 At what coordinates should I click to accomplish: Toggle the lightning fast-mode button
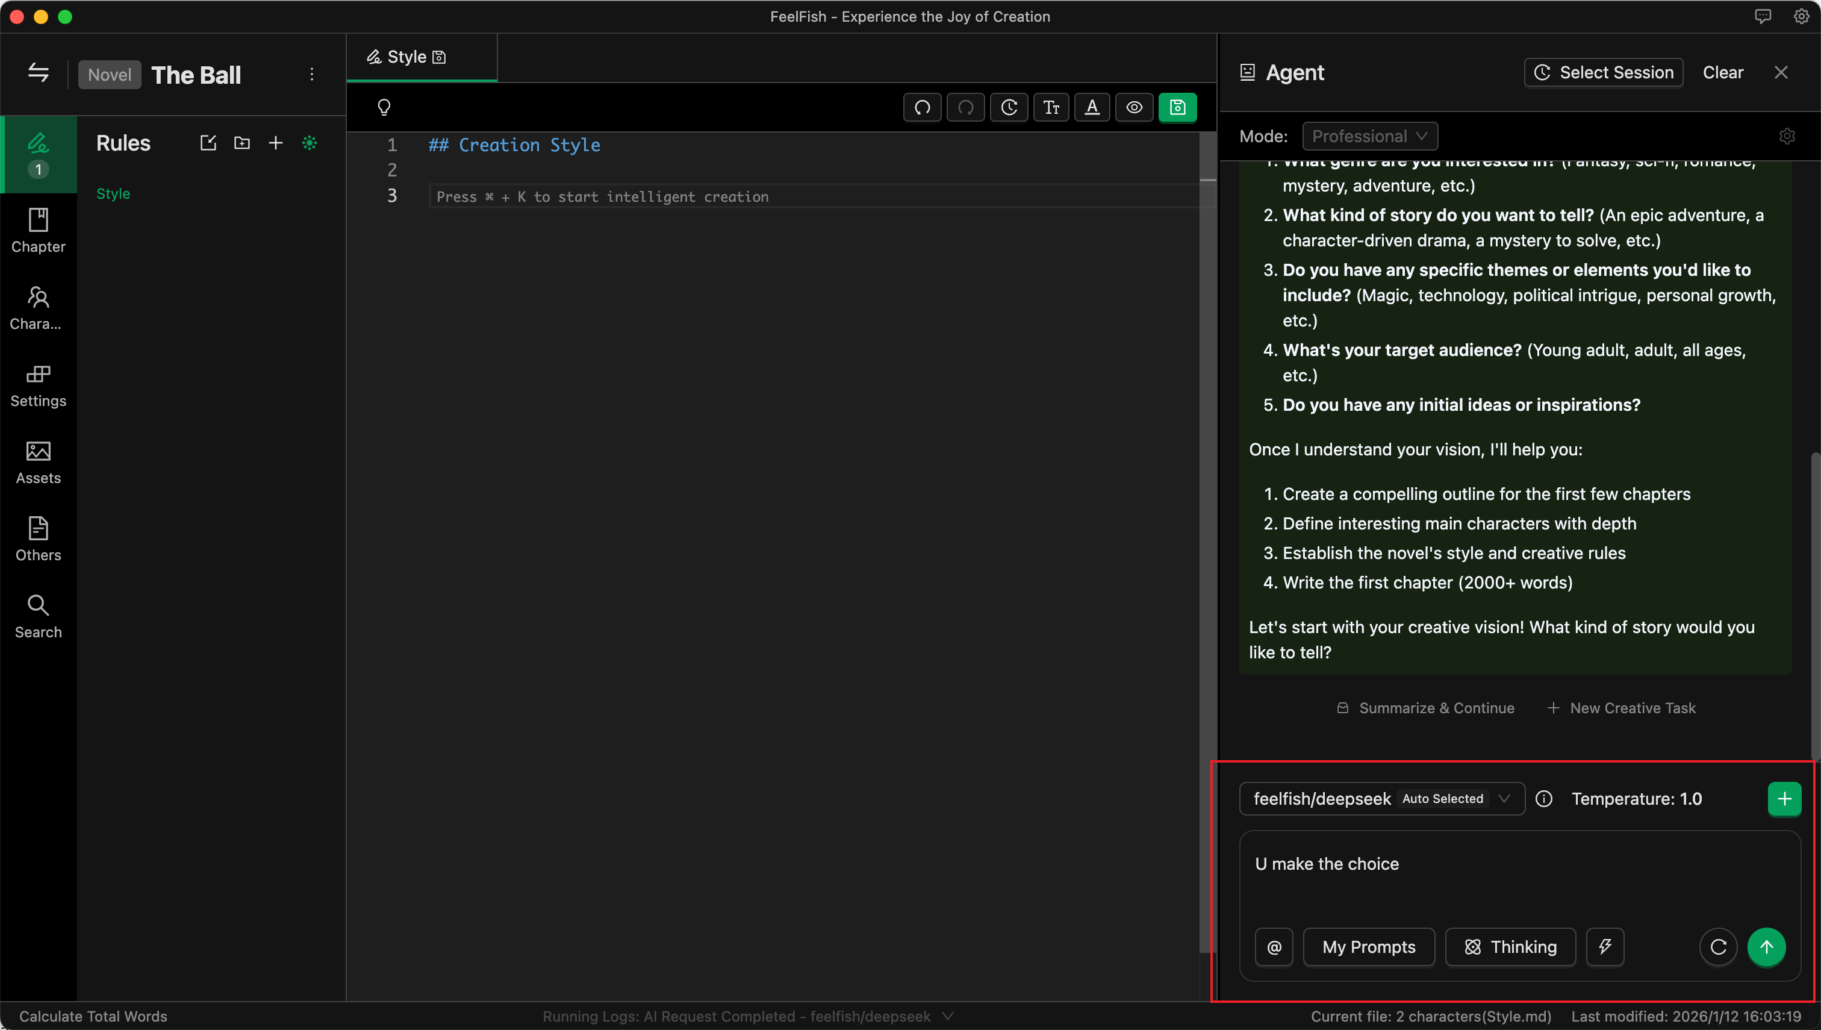coord(1605,946)
